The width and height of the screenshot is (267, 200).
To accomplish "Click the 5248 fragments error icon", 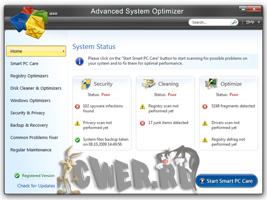I will pos(205,107).
